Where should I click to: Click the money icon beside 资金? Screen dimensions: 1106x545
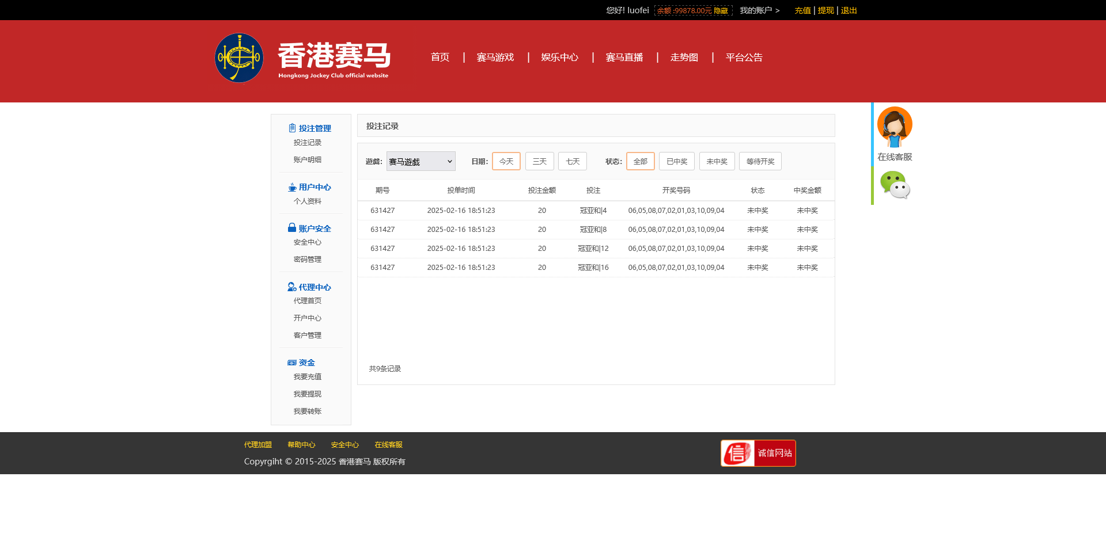(x=292, y=363)
